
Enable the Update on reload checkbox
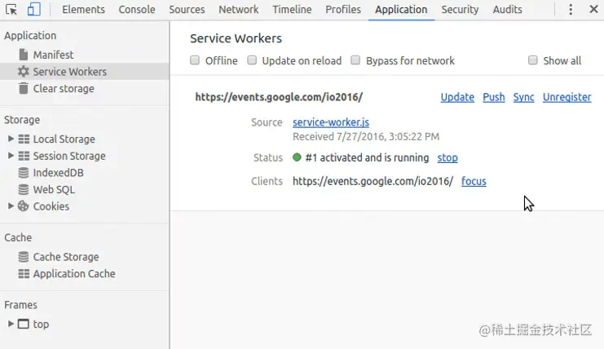[x=252, y=60]
